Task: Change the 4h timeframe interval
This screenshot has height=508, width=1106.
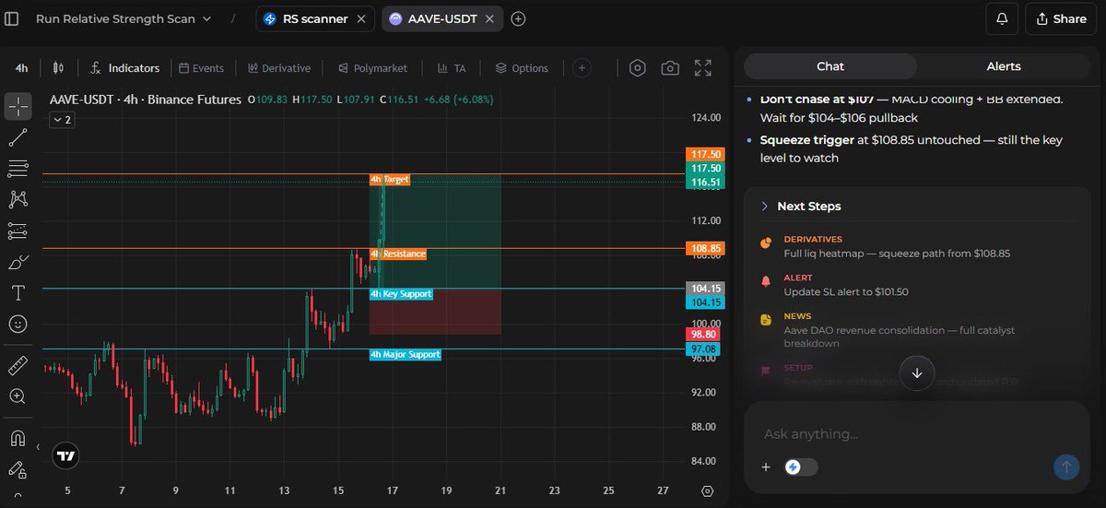Action: coord(21,68)
